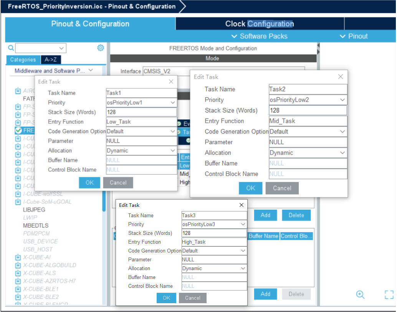Select LWIP in the middleware list
The image size is (397, 312).
[30, 218]
